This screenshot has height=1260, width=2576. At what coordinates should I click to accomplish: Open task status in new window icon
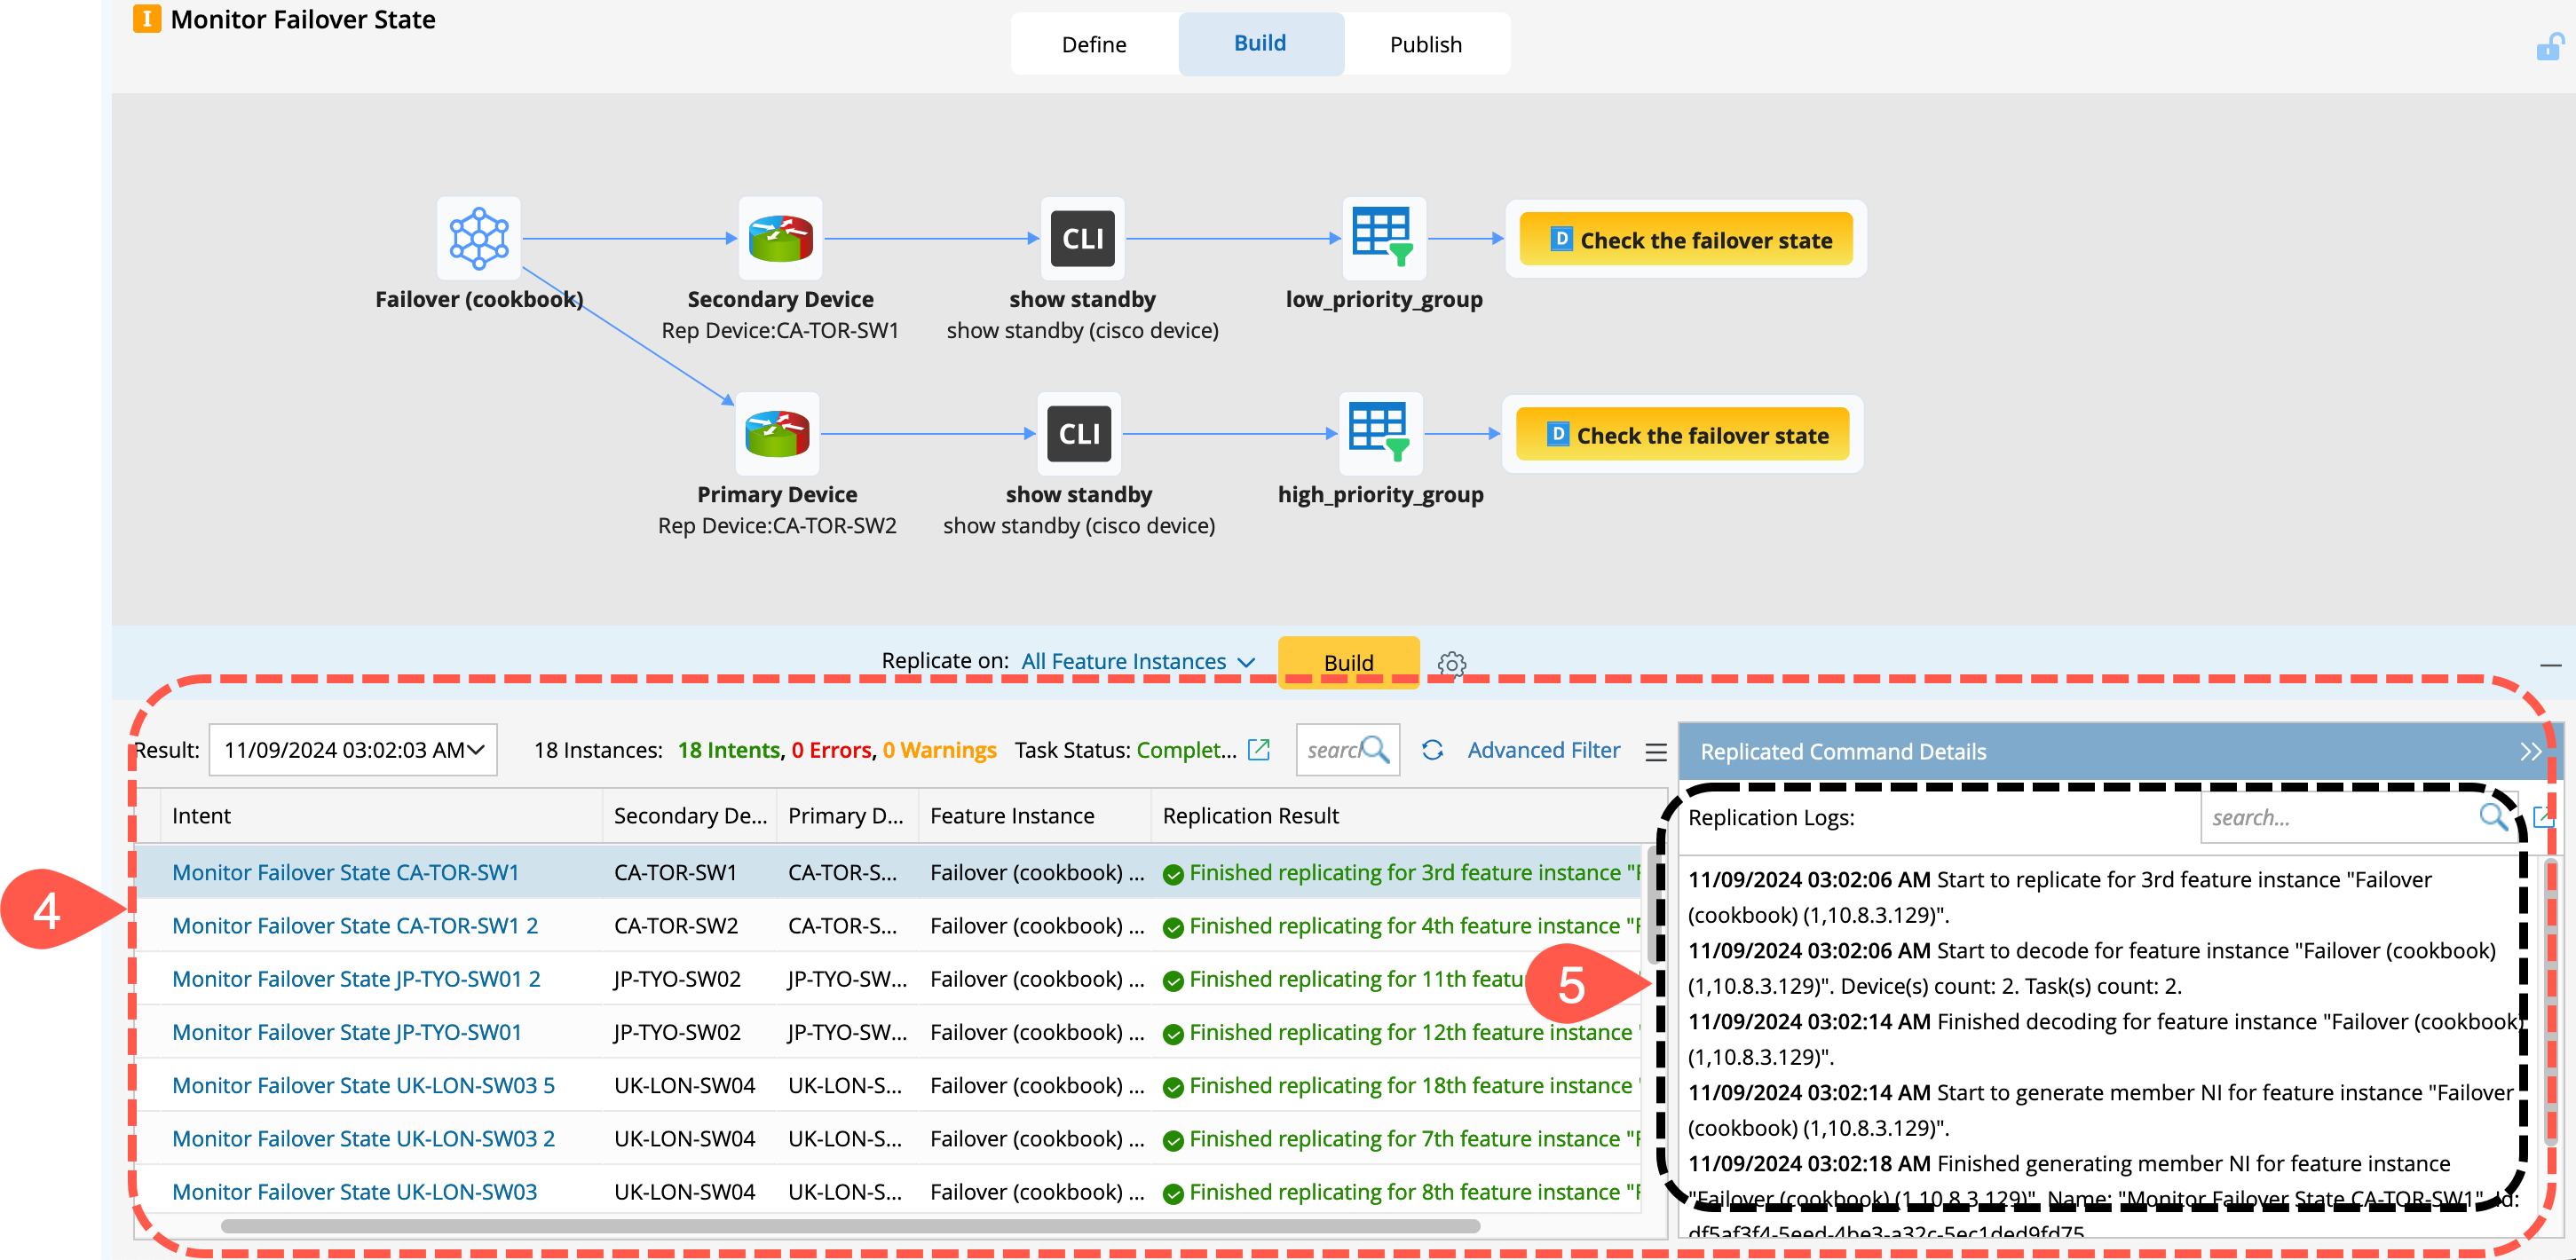pyautogui.click(x=1259, y=750)
